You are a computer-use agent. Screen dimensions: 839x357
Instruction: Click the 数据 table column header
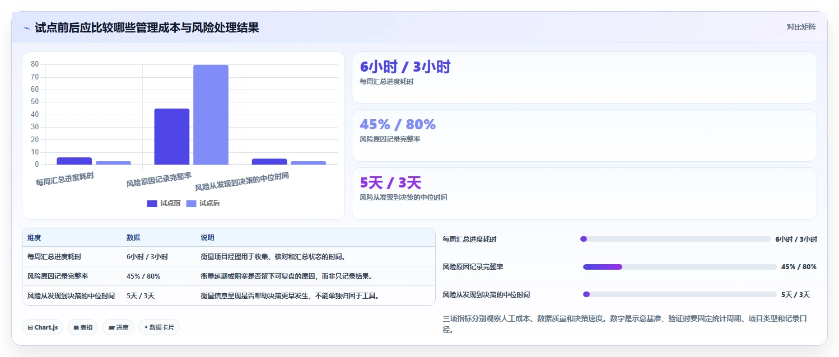pyautogui.click(x=133, y=238)
